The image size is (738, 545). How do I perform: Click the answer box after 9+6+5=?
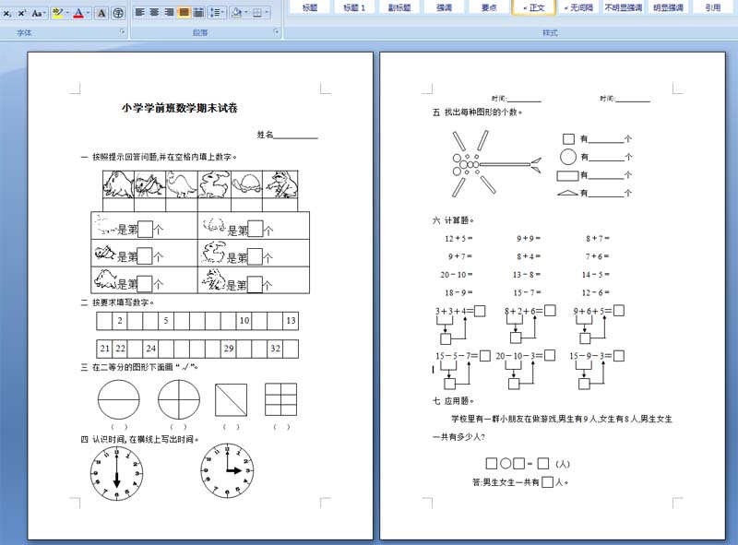tap(619, 311)
